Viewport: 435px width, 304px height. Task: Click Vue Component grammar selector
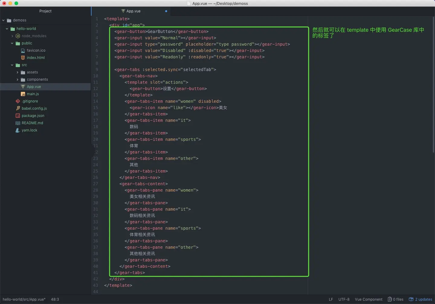tap(369, 299)
